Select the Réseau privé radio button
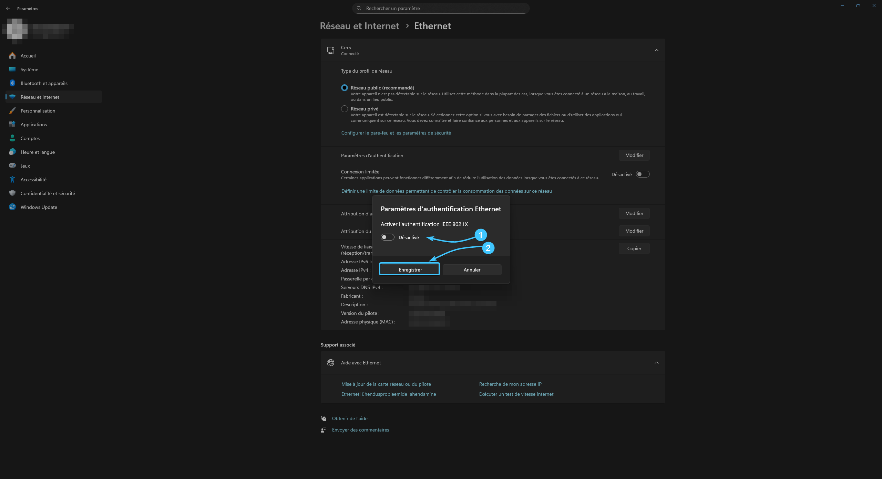 (344, 109)
